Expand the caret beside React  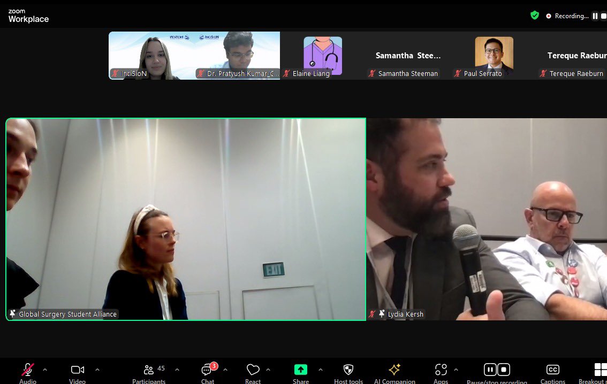click(x=268, y=370)
